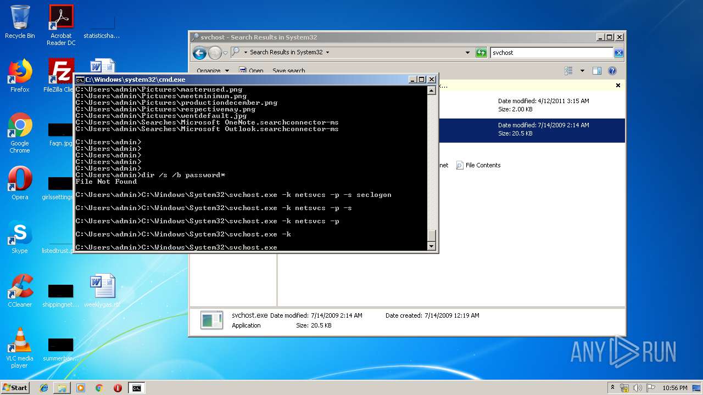Image resolution: width=703 pixels, height=395 pixels.
Task: Expand address bar previous locations dropdown
Action: 467,53
